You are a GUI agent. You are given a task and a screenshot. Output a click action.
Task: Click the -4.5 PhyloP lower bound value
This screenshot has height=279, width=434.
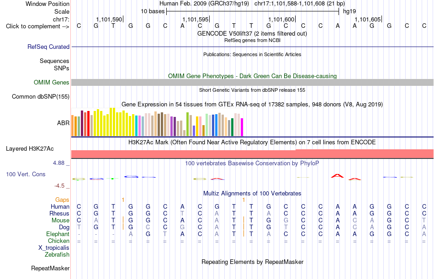pyautogui.click(x=59, y=186)
